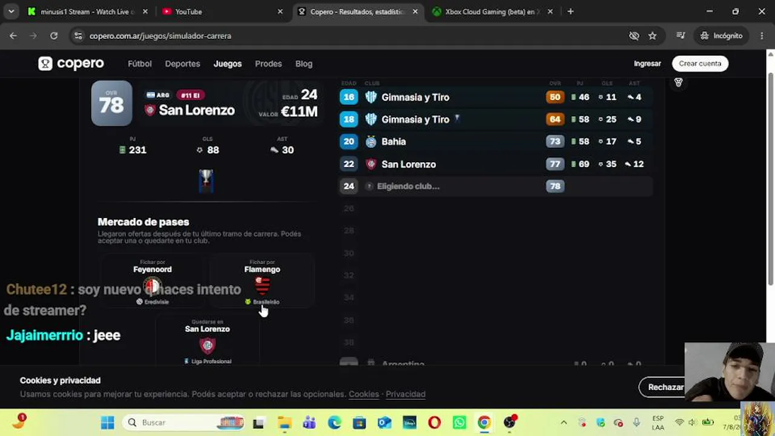Open the Chrome three-dot menu
This screenshot has width=775, height=436.
(x=762, y=36)
